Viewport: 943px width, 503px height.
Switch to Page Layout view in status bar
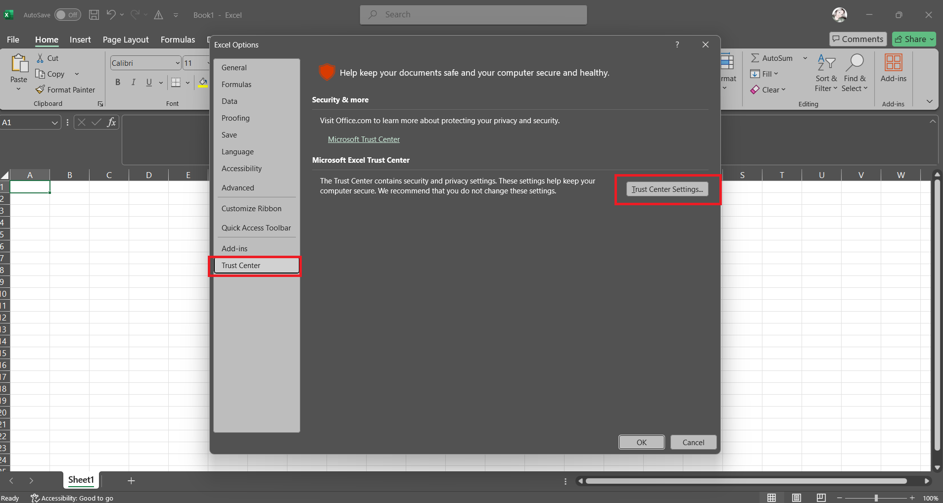click(797, 498)
